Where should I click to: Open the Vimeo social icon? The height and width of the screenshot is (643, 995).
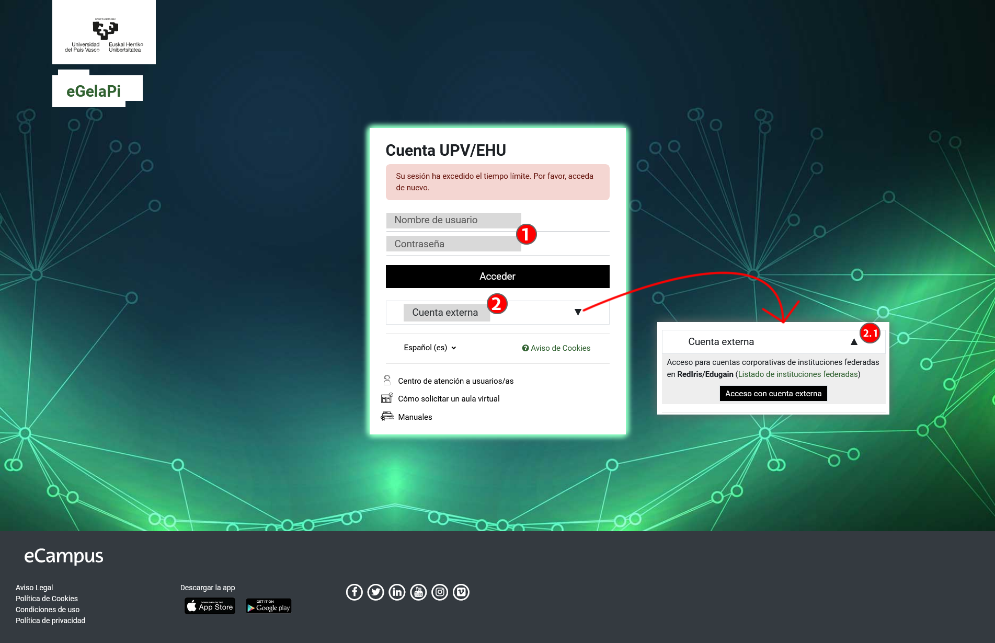(x=461, y=592)
